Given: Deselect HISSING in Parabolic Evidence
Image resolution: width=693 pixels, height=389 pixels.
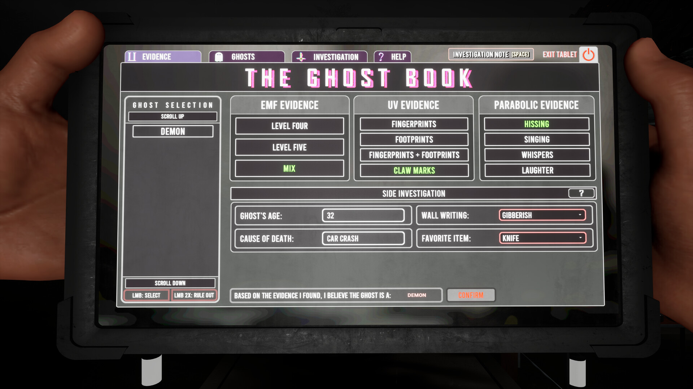Looking at the screenshot, I should (536, 124).
